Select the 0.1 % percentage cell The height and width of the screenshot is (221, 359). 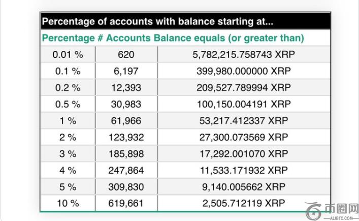tap(68, 71)
